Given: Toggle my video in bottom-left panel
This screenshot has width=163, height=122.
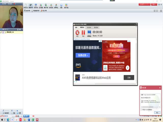Looking at the screenshot, I should coord(6,113).
